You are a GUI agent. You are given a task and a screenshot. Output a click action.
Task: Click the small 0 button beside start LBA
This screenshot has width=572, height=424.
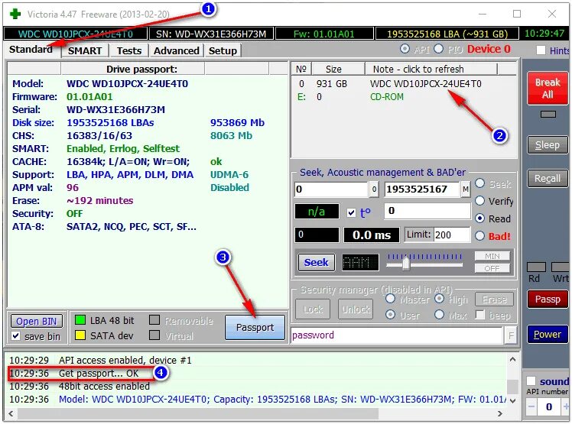tap(374, 189)
